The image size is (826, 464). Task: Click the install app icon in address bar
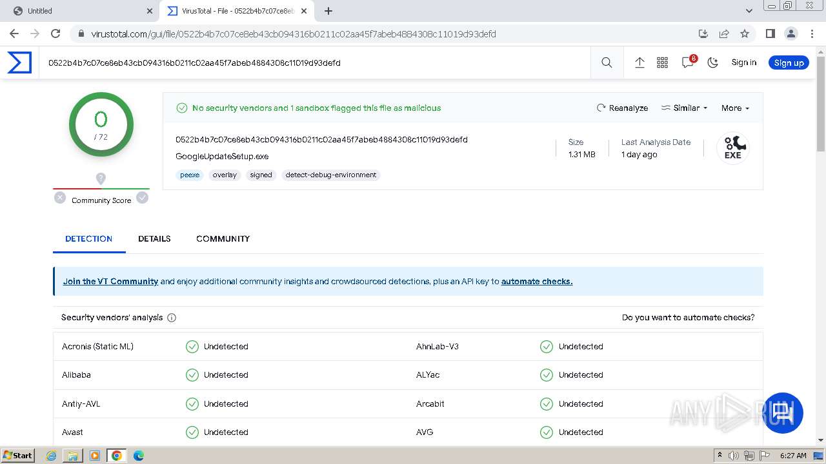(703, 34)
